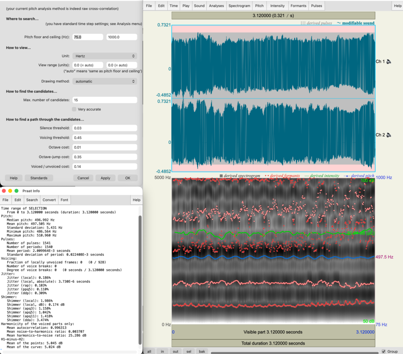Image resolution: width=403 pixels, height=354 pixels.
Task: Click the yellow minimize button of Praat Info
Action: pyautogui.click(x=10, y=191)
